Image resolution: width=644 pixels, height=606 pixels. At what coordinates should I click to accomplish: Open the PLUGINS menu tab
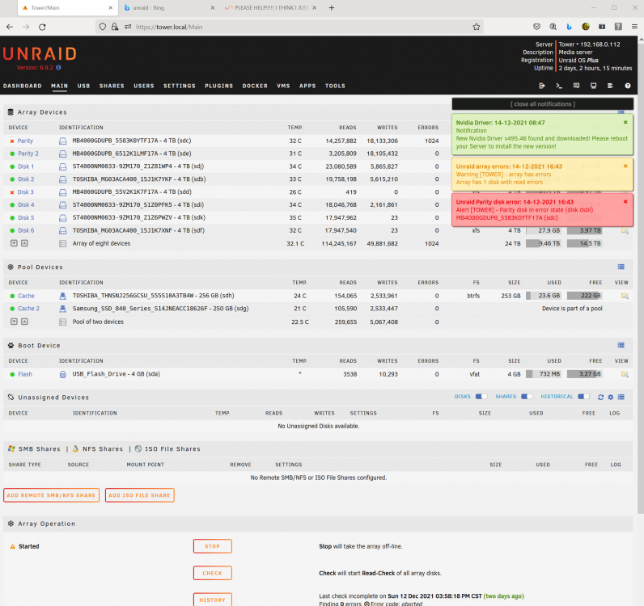point(219,86)
